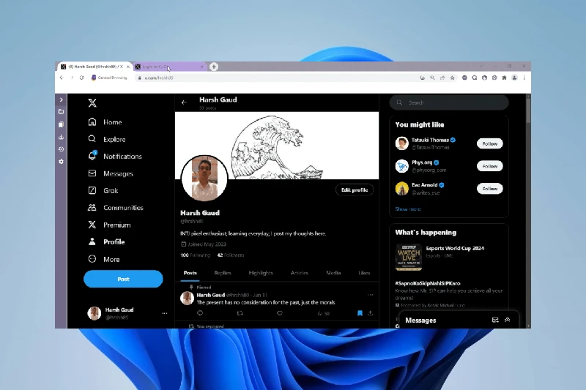Click the blue Post button
This screenshot has height=390, width=586.
[123, 279]
